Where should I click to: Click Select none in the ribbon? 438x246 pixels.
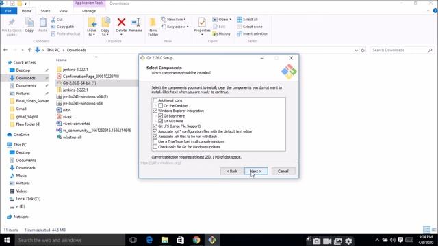[x=249, y=27]
